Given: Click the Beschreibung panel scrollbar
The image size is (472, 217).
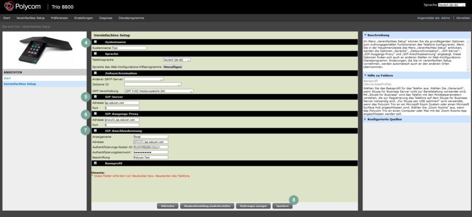Looking at the screenshot, I should click(x=468, y=55).
